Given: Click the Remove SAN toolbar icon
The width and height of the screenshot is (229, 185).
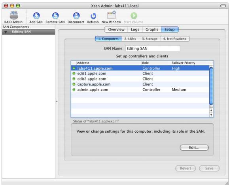Looking at the screenshot, I should point(55,16).
